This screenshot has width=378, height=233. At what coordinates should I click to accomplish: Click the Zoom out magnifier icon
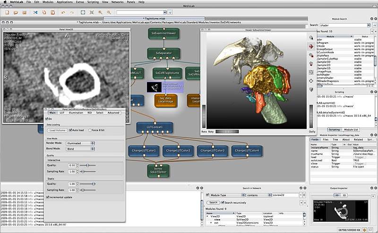(x=109, y=12)
